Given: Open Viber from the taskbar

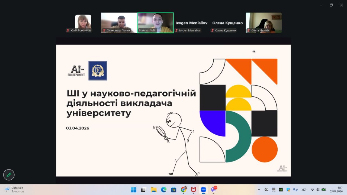Looking at the screenshot, I should click(214, 190).
